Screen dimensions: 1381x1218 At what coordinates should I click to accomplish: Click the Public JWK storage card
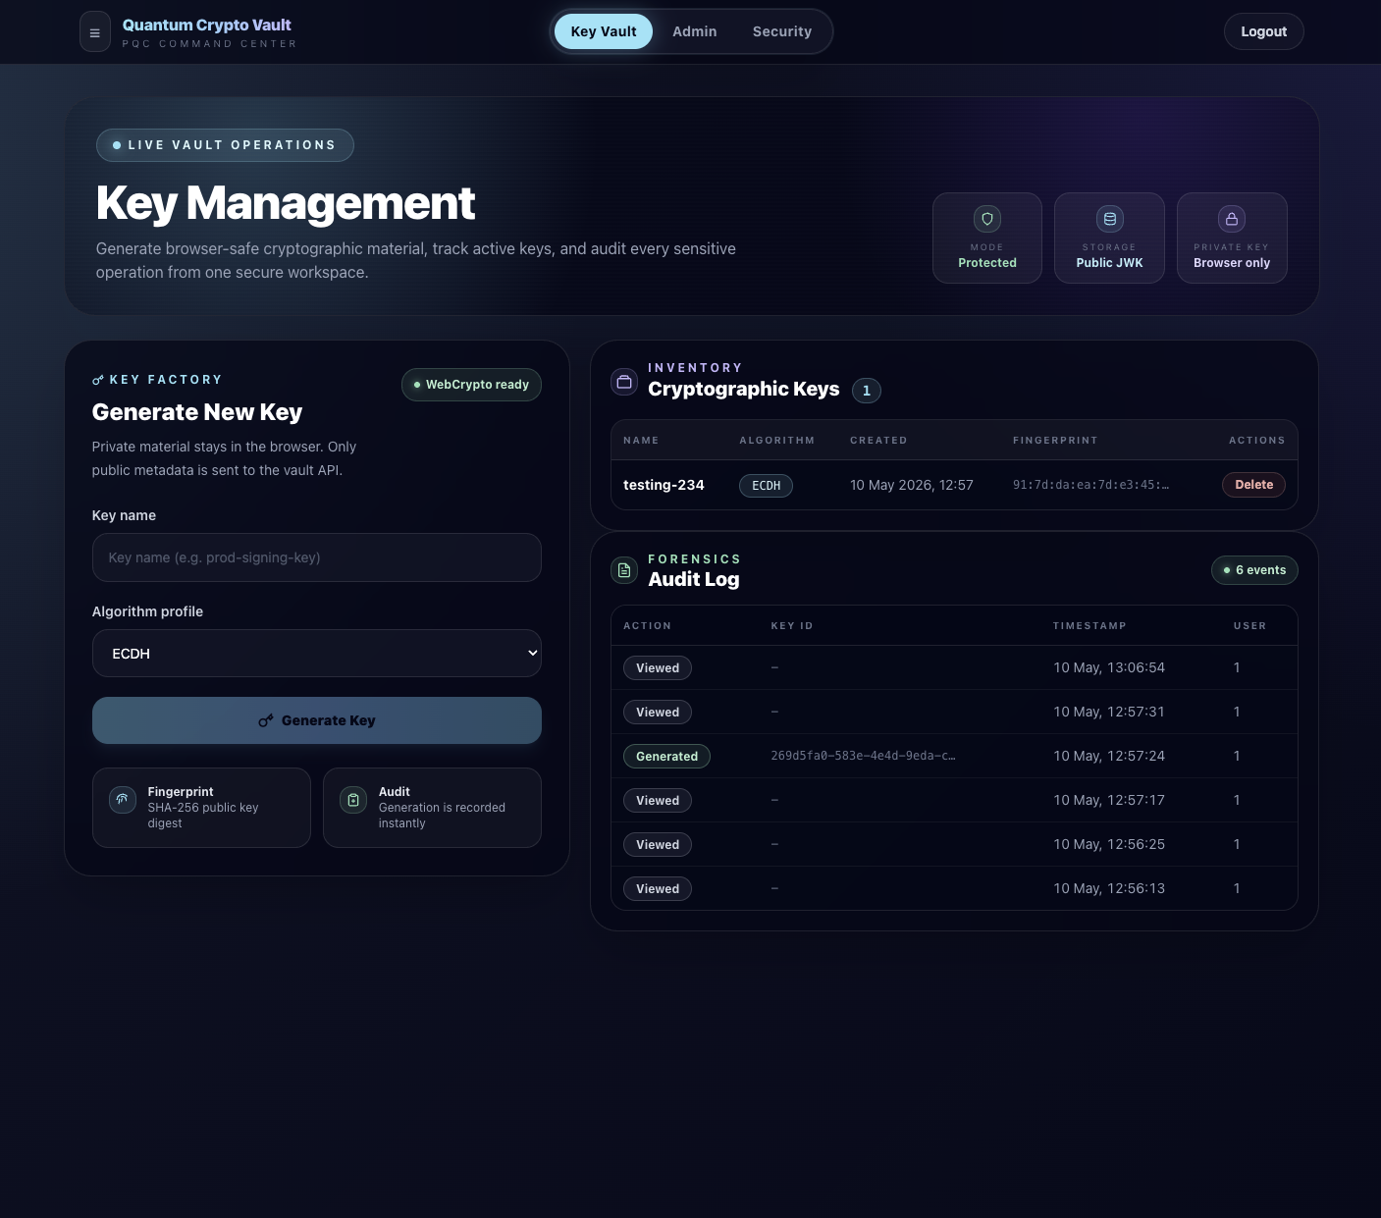click(1110, 238)
